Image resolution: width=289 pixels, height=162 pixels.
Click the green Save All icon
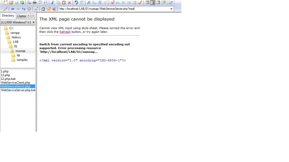(22, 2)
